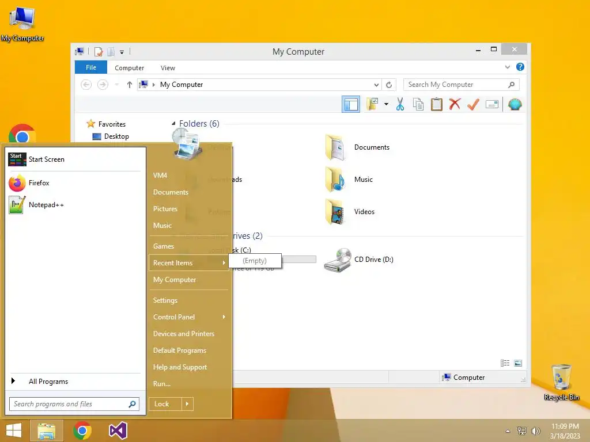Click the orange checkmark Properties icon
This screenshot has height=442, width=590.
[473, 104]
